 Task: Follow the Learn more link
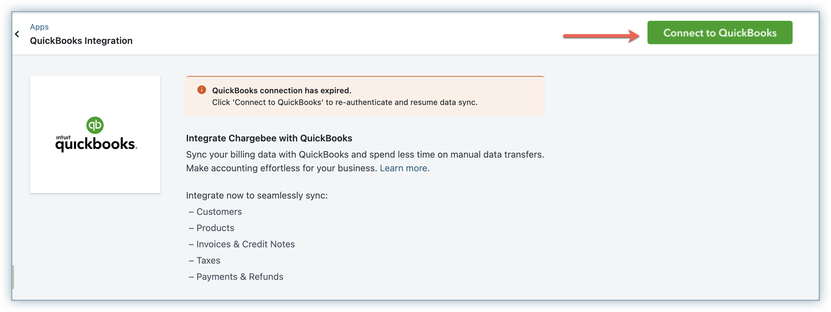click(x=404, y=168)
